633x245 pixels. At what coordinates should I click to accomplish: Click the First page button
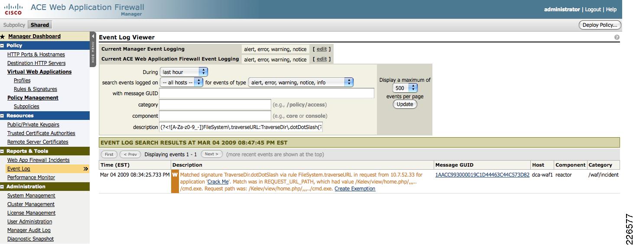tap(109, 154)
